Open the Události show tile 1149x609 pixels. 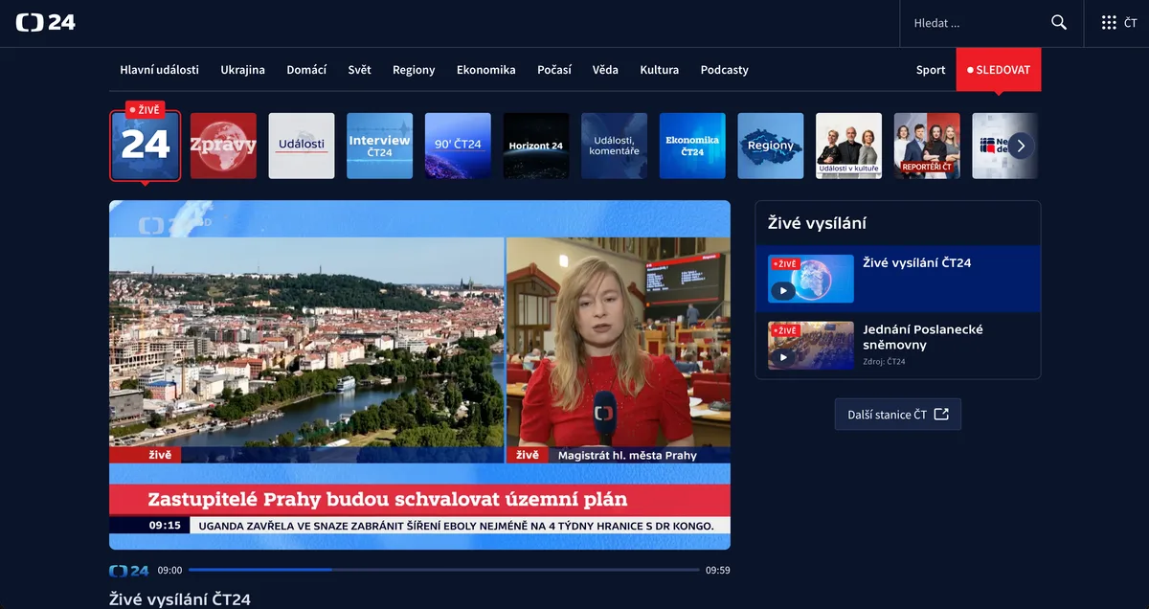pos(302,146)
